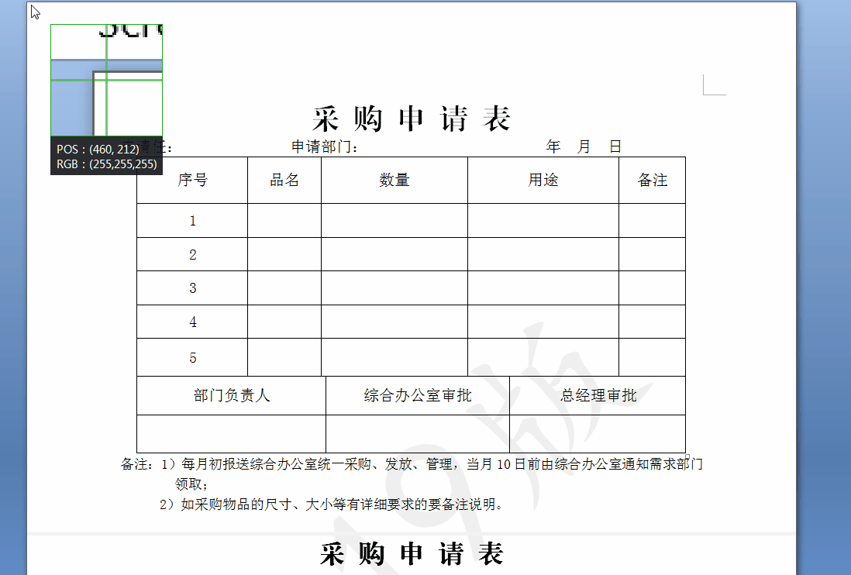The image size is (851, 575).
Task: Place cursor in row 3's 用途 cell
Action: 543,288
